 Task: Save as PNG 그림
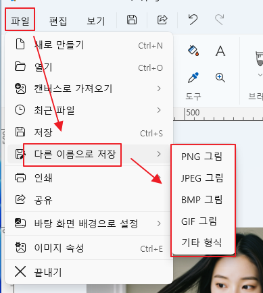tap(202, 157)
